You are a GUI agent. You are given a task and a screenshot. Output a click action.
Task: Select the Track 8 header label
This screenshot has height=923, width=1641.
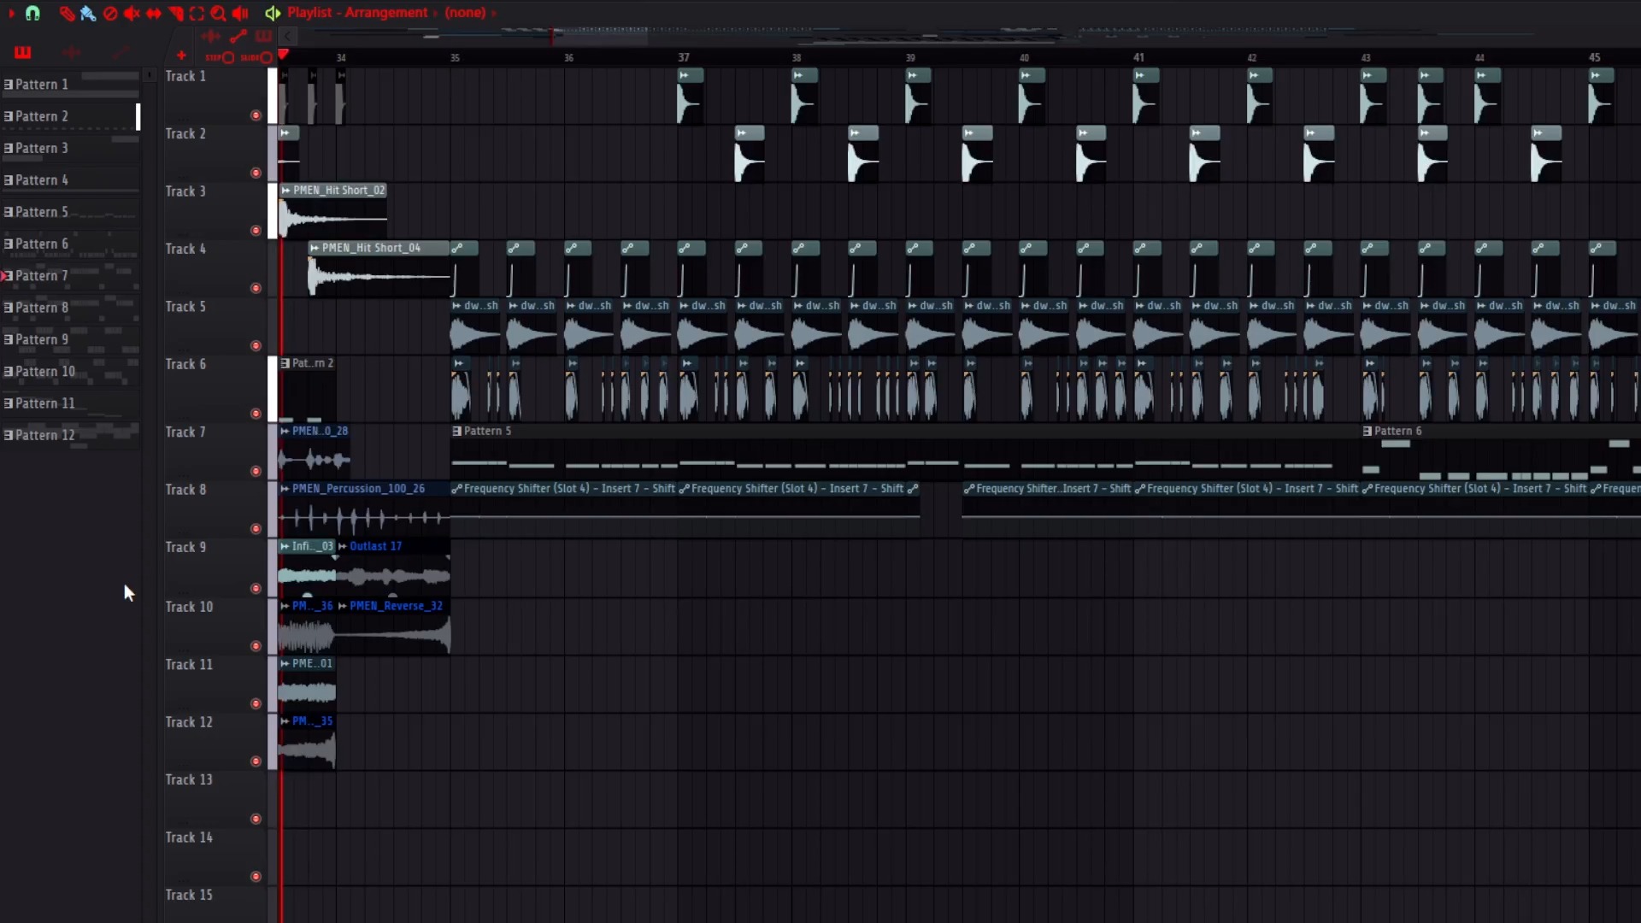coord(185,490)
